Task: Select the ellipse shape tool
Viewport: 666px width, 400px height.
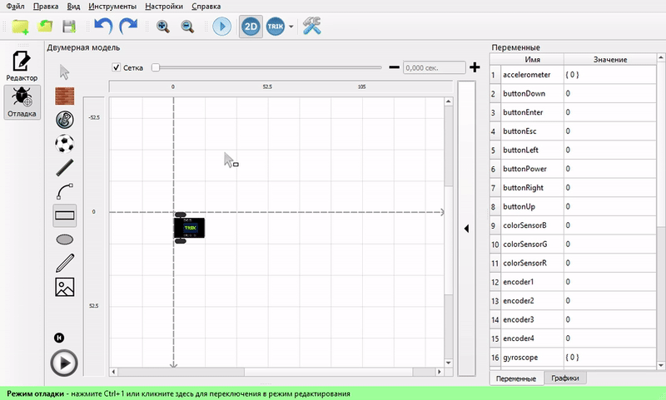Action: click(x=65, y=240)
